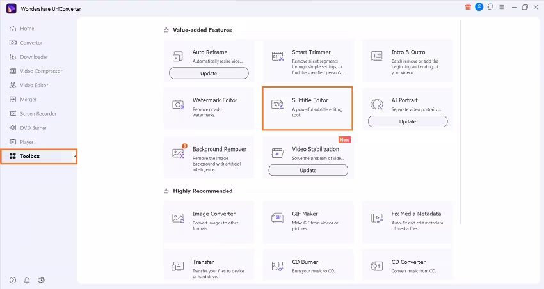Image resolution: width=544 pixels, height=289 pixels.
Task: Click the CD Burner icon
Action: pos(278,266)
